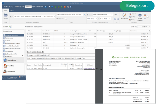Image resolution: width=157 pixels, height=106 pixels.
Task: Select Finanzstatus list entry
Action: pyautogui.click(x=9, y=51)
